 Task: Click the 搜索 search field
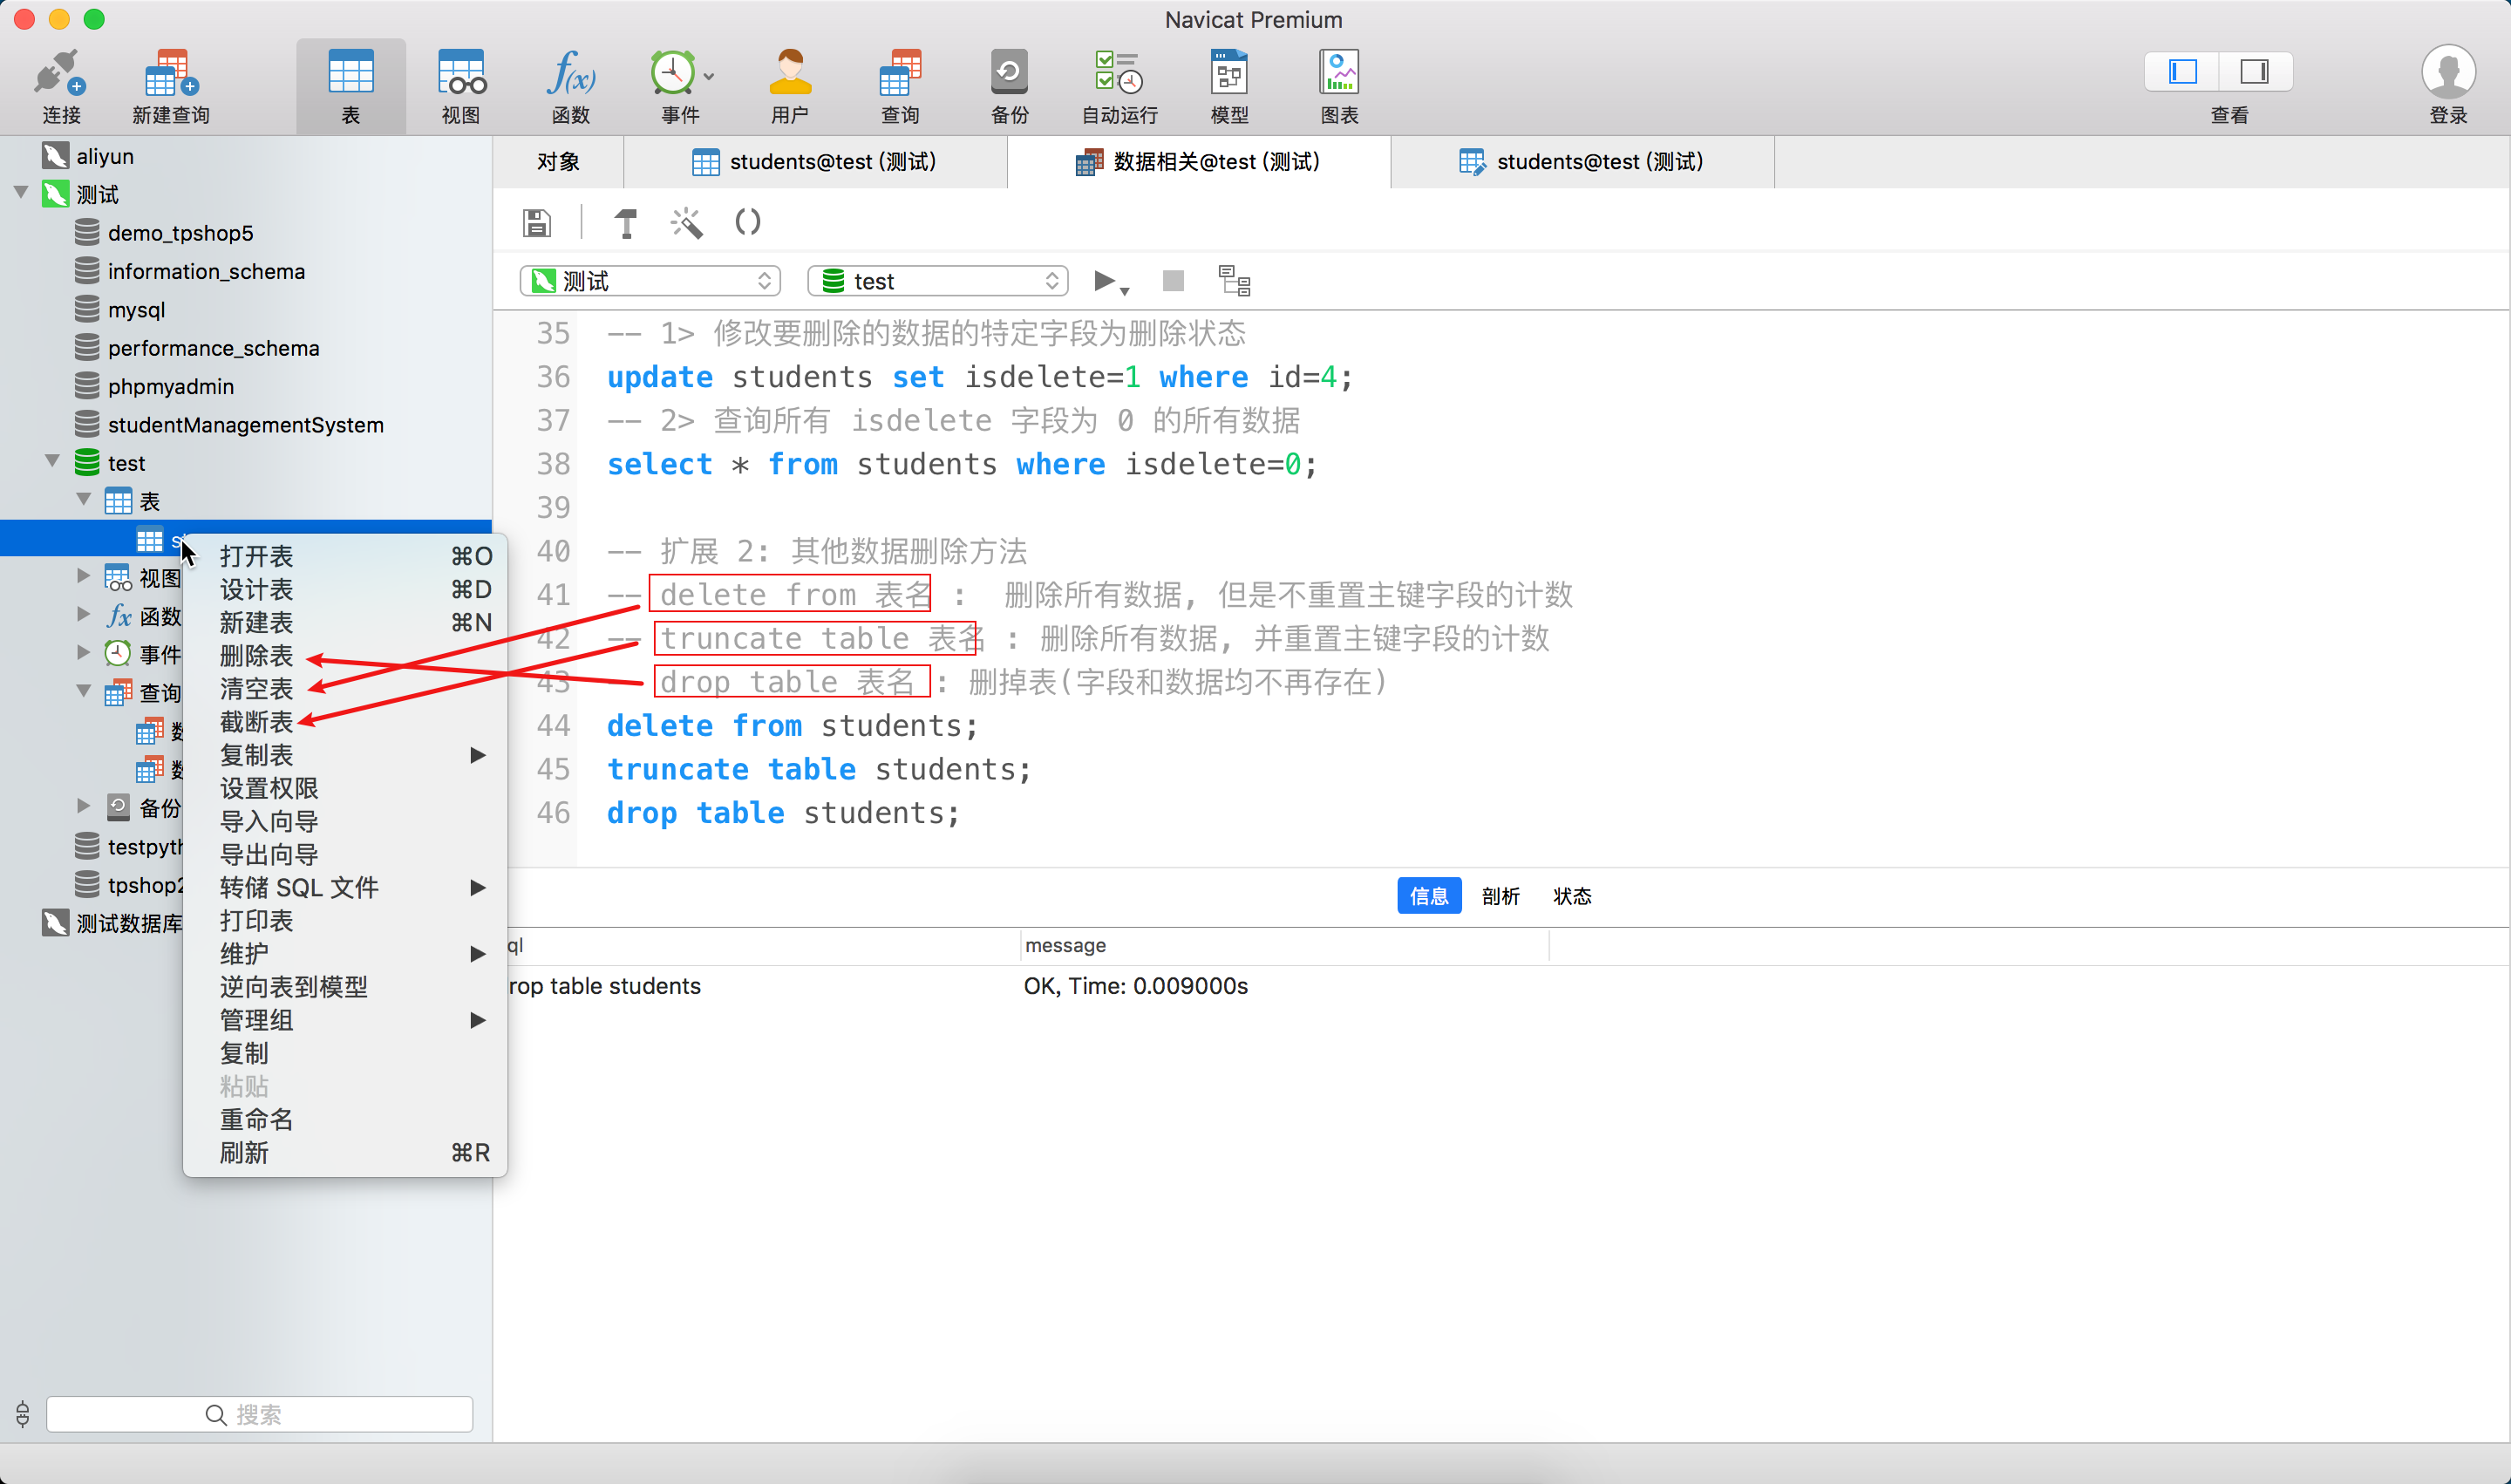coord(259,1414)
